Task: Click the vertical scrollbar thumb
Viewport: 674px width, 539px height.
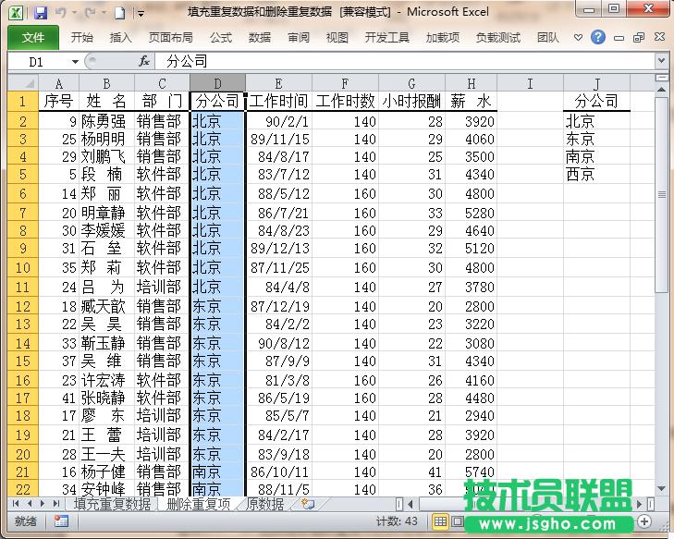Action: coord(662,193)
